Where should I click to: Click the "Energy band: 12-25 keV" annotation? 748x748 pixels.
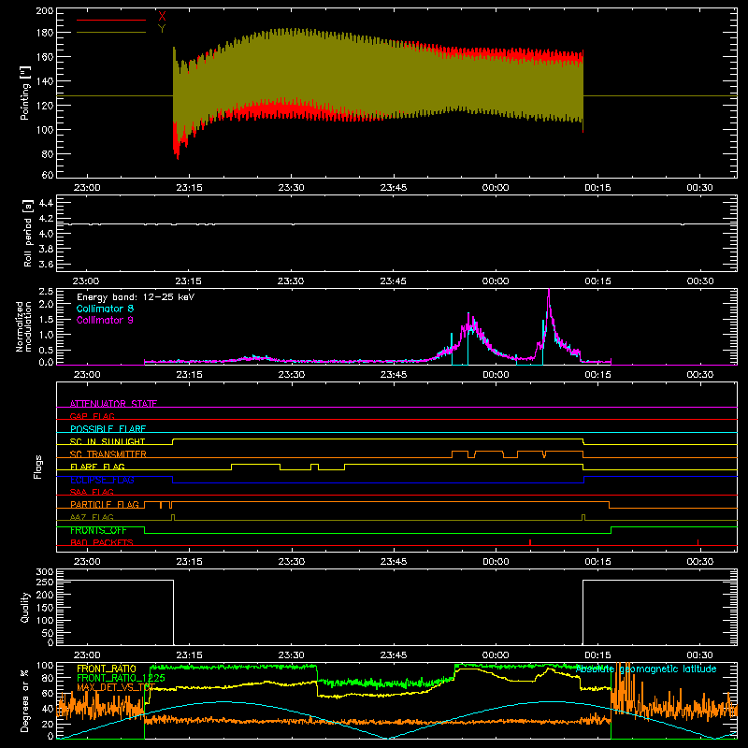point(136,297)
